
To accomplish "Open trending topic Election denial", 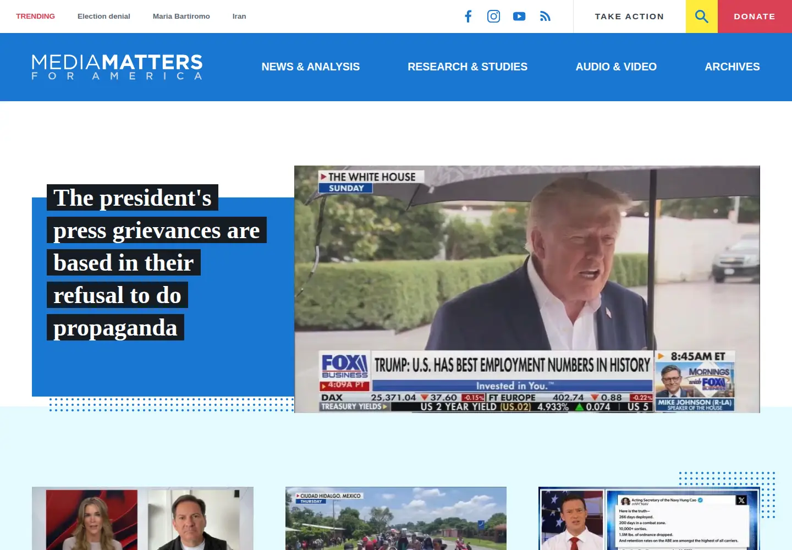I will [x=104, y=16].
